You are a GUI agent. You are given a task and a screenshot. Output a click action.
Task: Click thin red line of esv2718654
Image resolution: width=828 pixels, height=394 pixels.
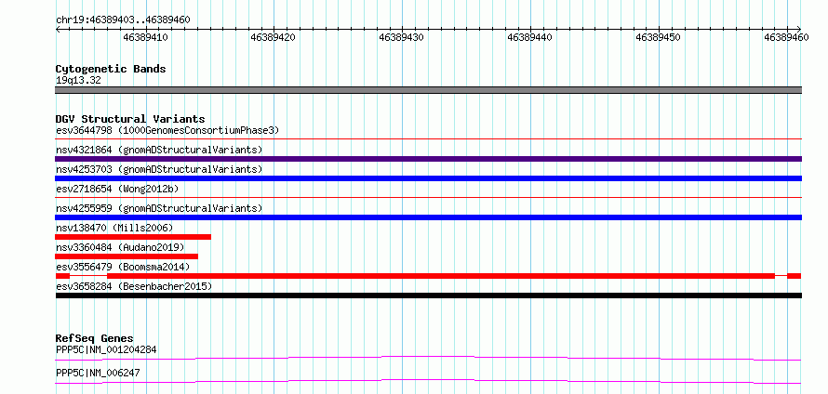[428, 197]
